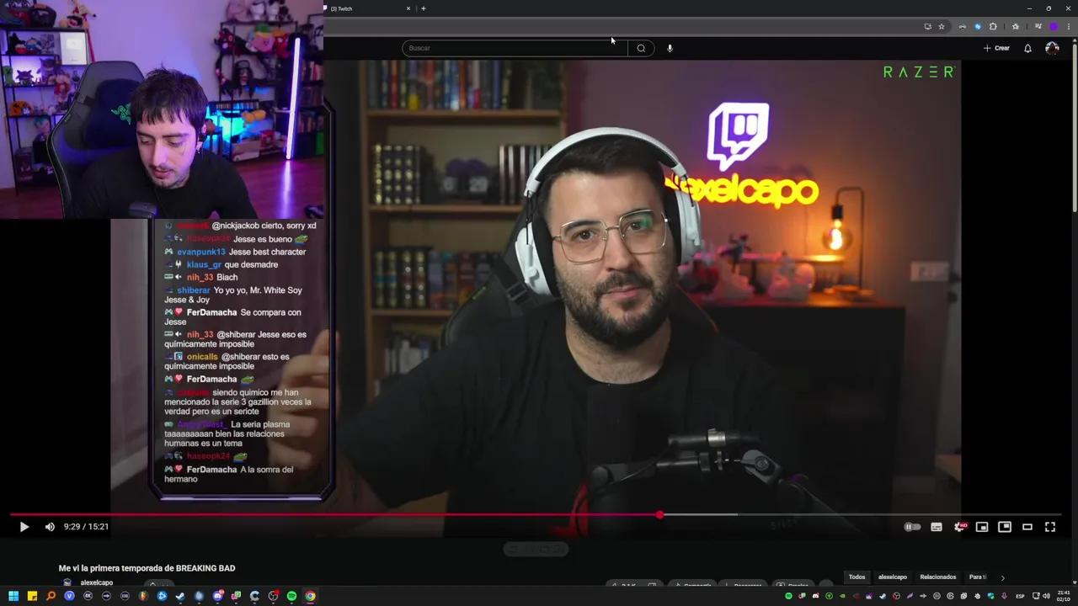Image resolution: width=1078 pixels, height=606 pixels.
Task: Open the Chrome three-dot menu
Action: coord(1069,26)
